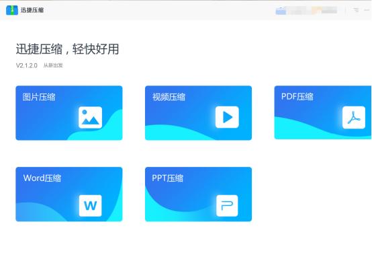Image resolution: width=372 pixels, height=253 pixels.
Task: Click the P icon on PPT压缩 card
Action: coord(227,206)
